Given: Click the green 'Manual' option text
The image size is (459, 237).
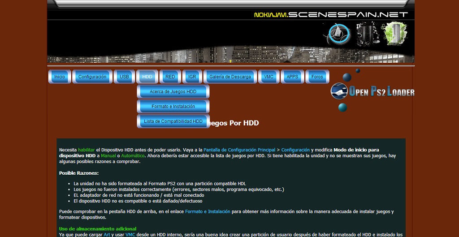Looking at the screenshot, I should [x=108, y=155].
